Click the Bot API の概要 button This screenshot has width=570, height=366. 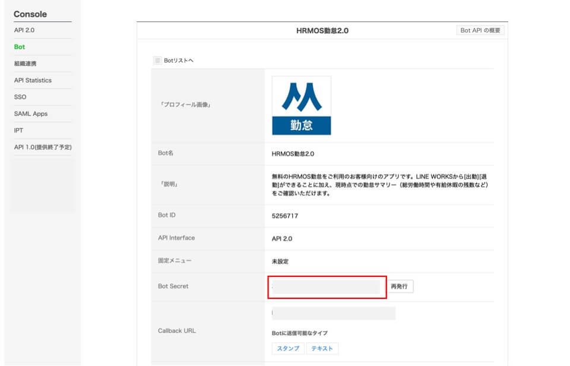click(480, 30)
